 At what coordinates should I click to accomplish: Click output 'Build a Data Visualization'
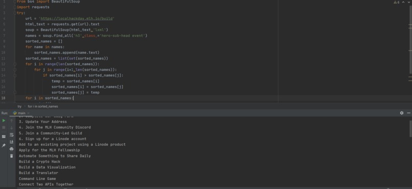pyautogui.click(x=47, y=167)
